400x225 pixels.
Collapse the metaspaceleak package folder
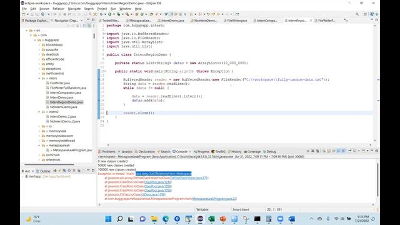click(x=39, y=146)
